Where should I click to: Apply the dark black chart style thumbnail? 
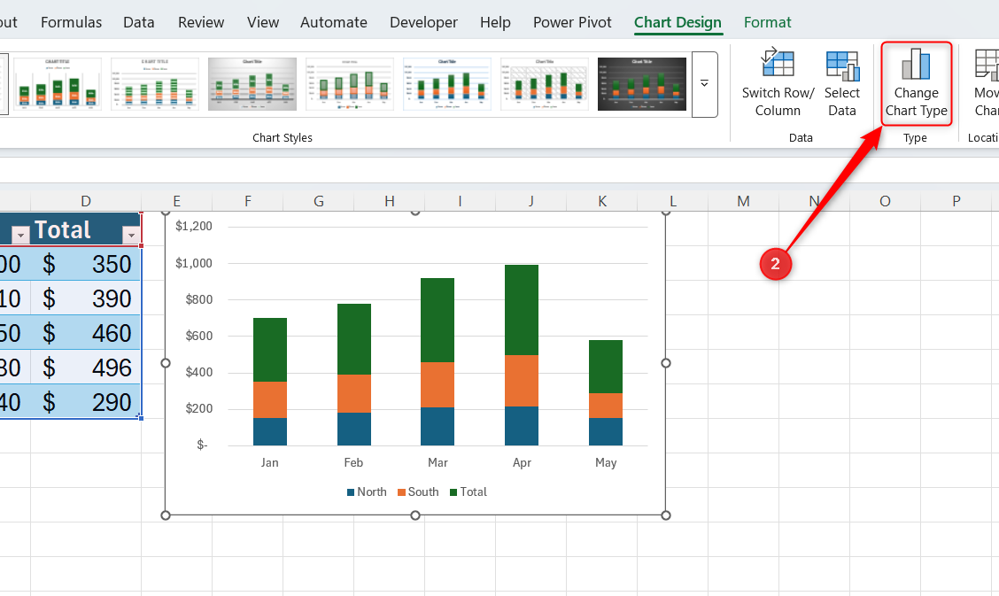point(642,84)
